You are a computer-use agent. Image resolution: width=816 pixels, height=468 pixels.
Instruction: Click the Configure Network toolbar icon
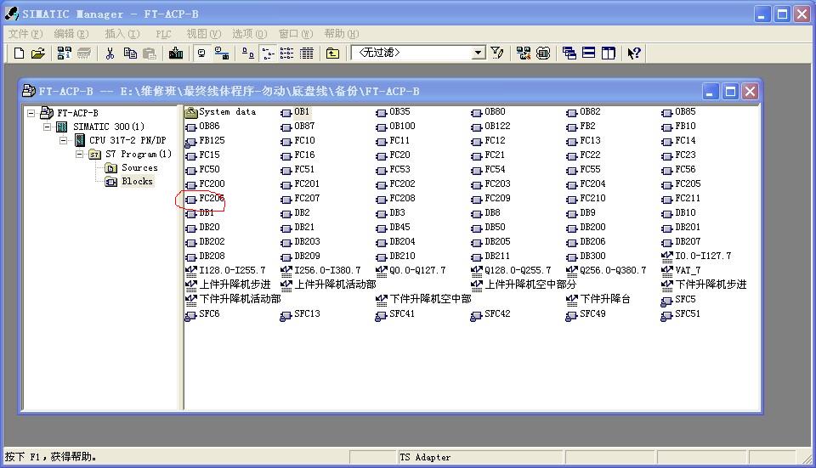[523, 53]
